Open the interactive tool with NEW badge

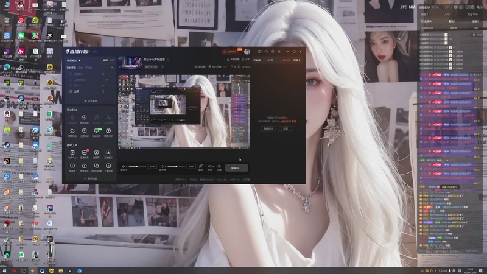(97, 132)
